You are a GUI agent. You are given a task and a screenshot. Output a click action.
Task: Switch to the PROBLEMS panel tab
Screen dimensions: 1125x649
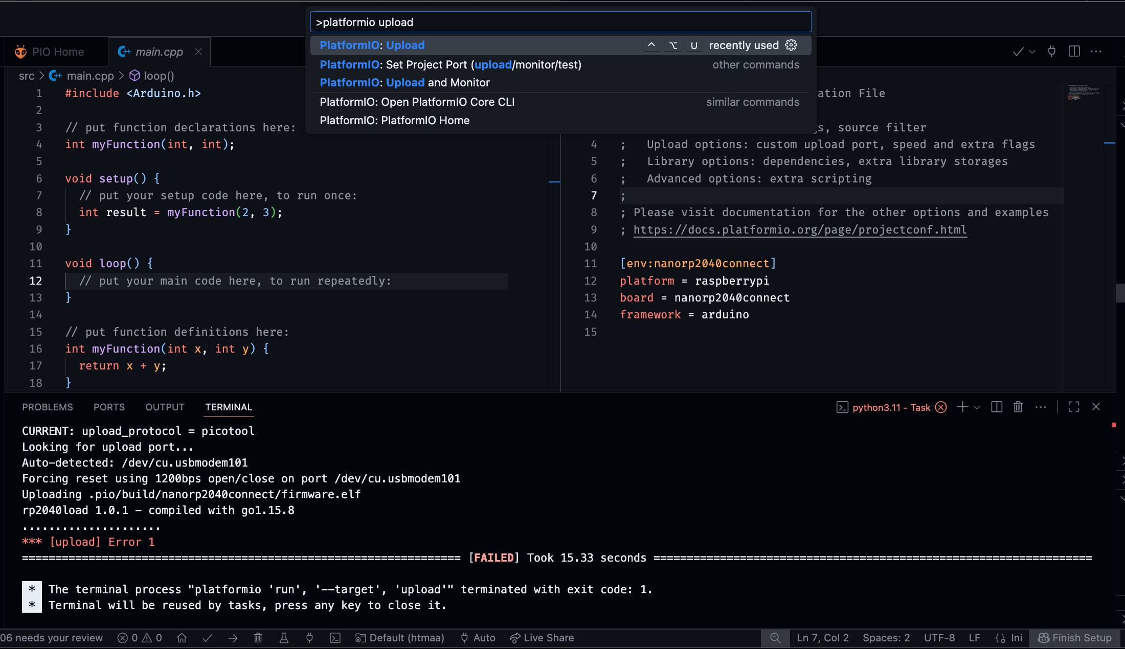click(x=48, y=407)
